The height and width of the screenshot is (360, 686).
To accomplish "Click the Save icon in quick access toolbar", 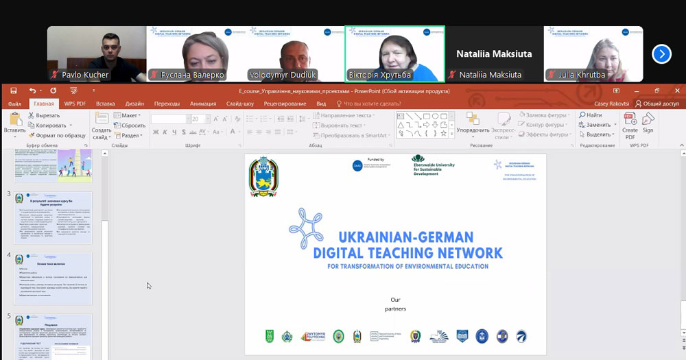I will [14, 91].
